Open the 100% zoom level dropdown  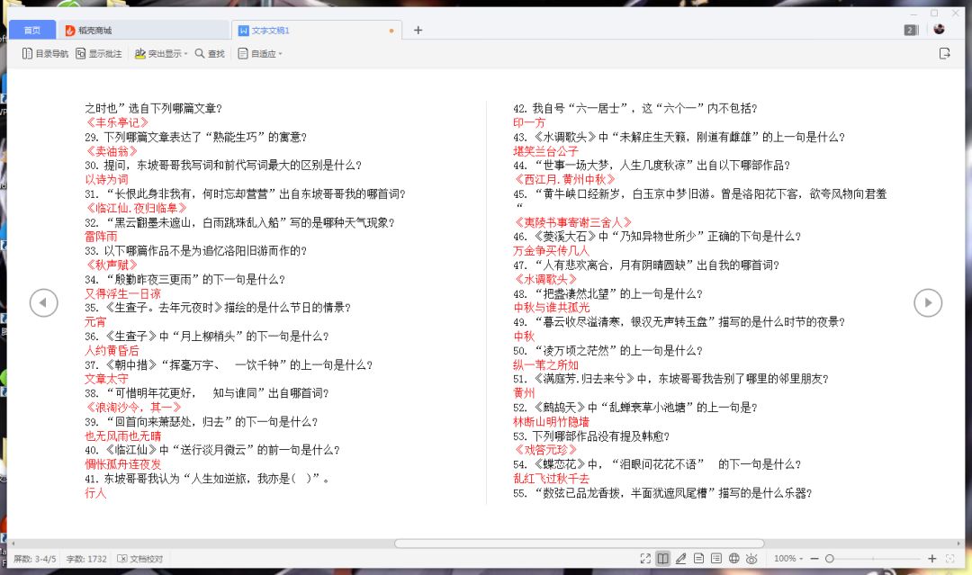[789, 559]
